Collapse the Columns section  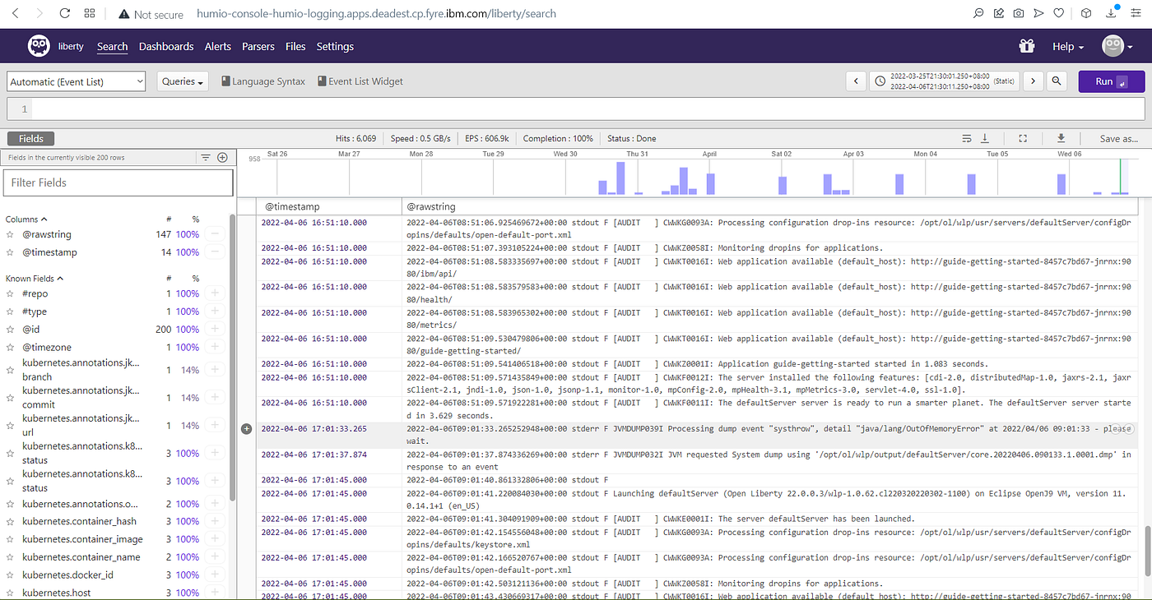tap(26, 219)
